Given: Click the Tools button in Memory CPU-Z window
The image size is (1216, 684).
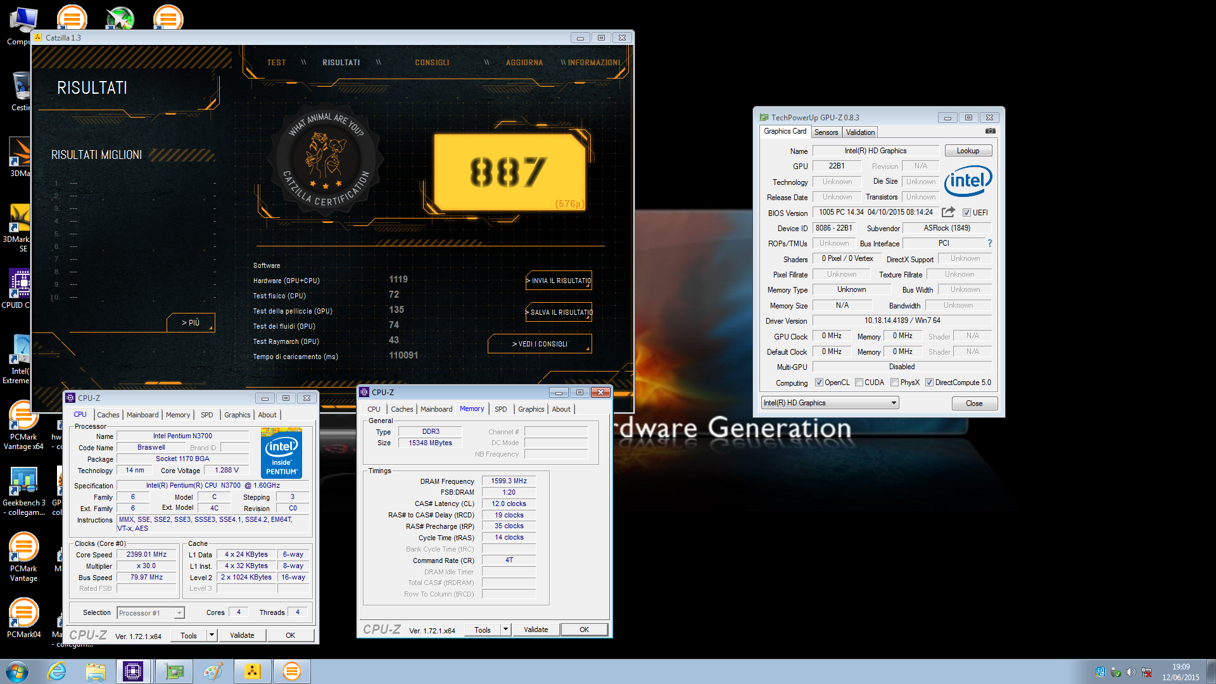Looking at the screenshot, I should coord(483,630).
